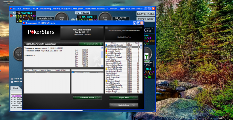233x120 pixels.
Task: Click the NA_OPITE player name box
Action: 120,18
